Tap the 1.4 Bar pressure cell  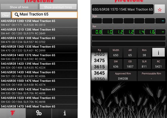tap(139, 32)
